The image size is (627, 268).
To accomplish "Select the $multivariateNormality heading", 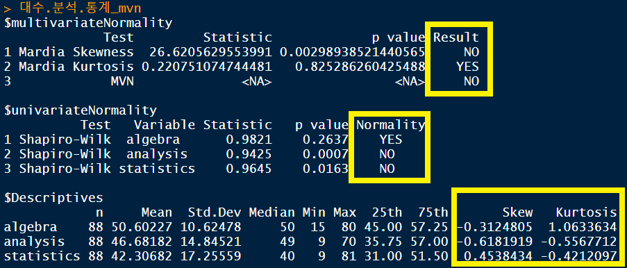I will pyautogui.click(x=88, y=23).
